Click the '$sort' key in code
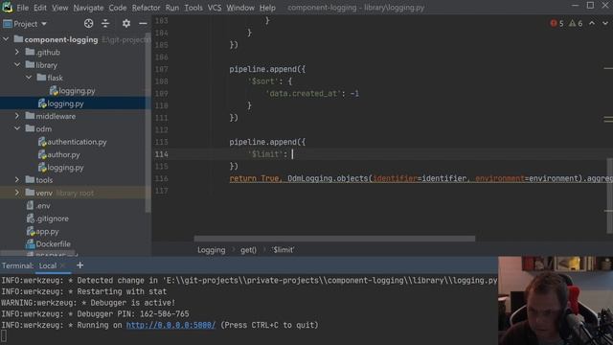This screenshot has width=613, height=345. (x=264, y=81)
